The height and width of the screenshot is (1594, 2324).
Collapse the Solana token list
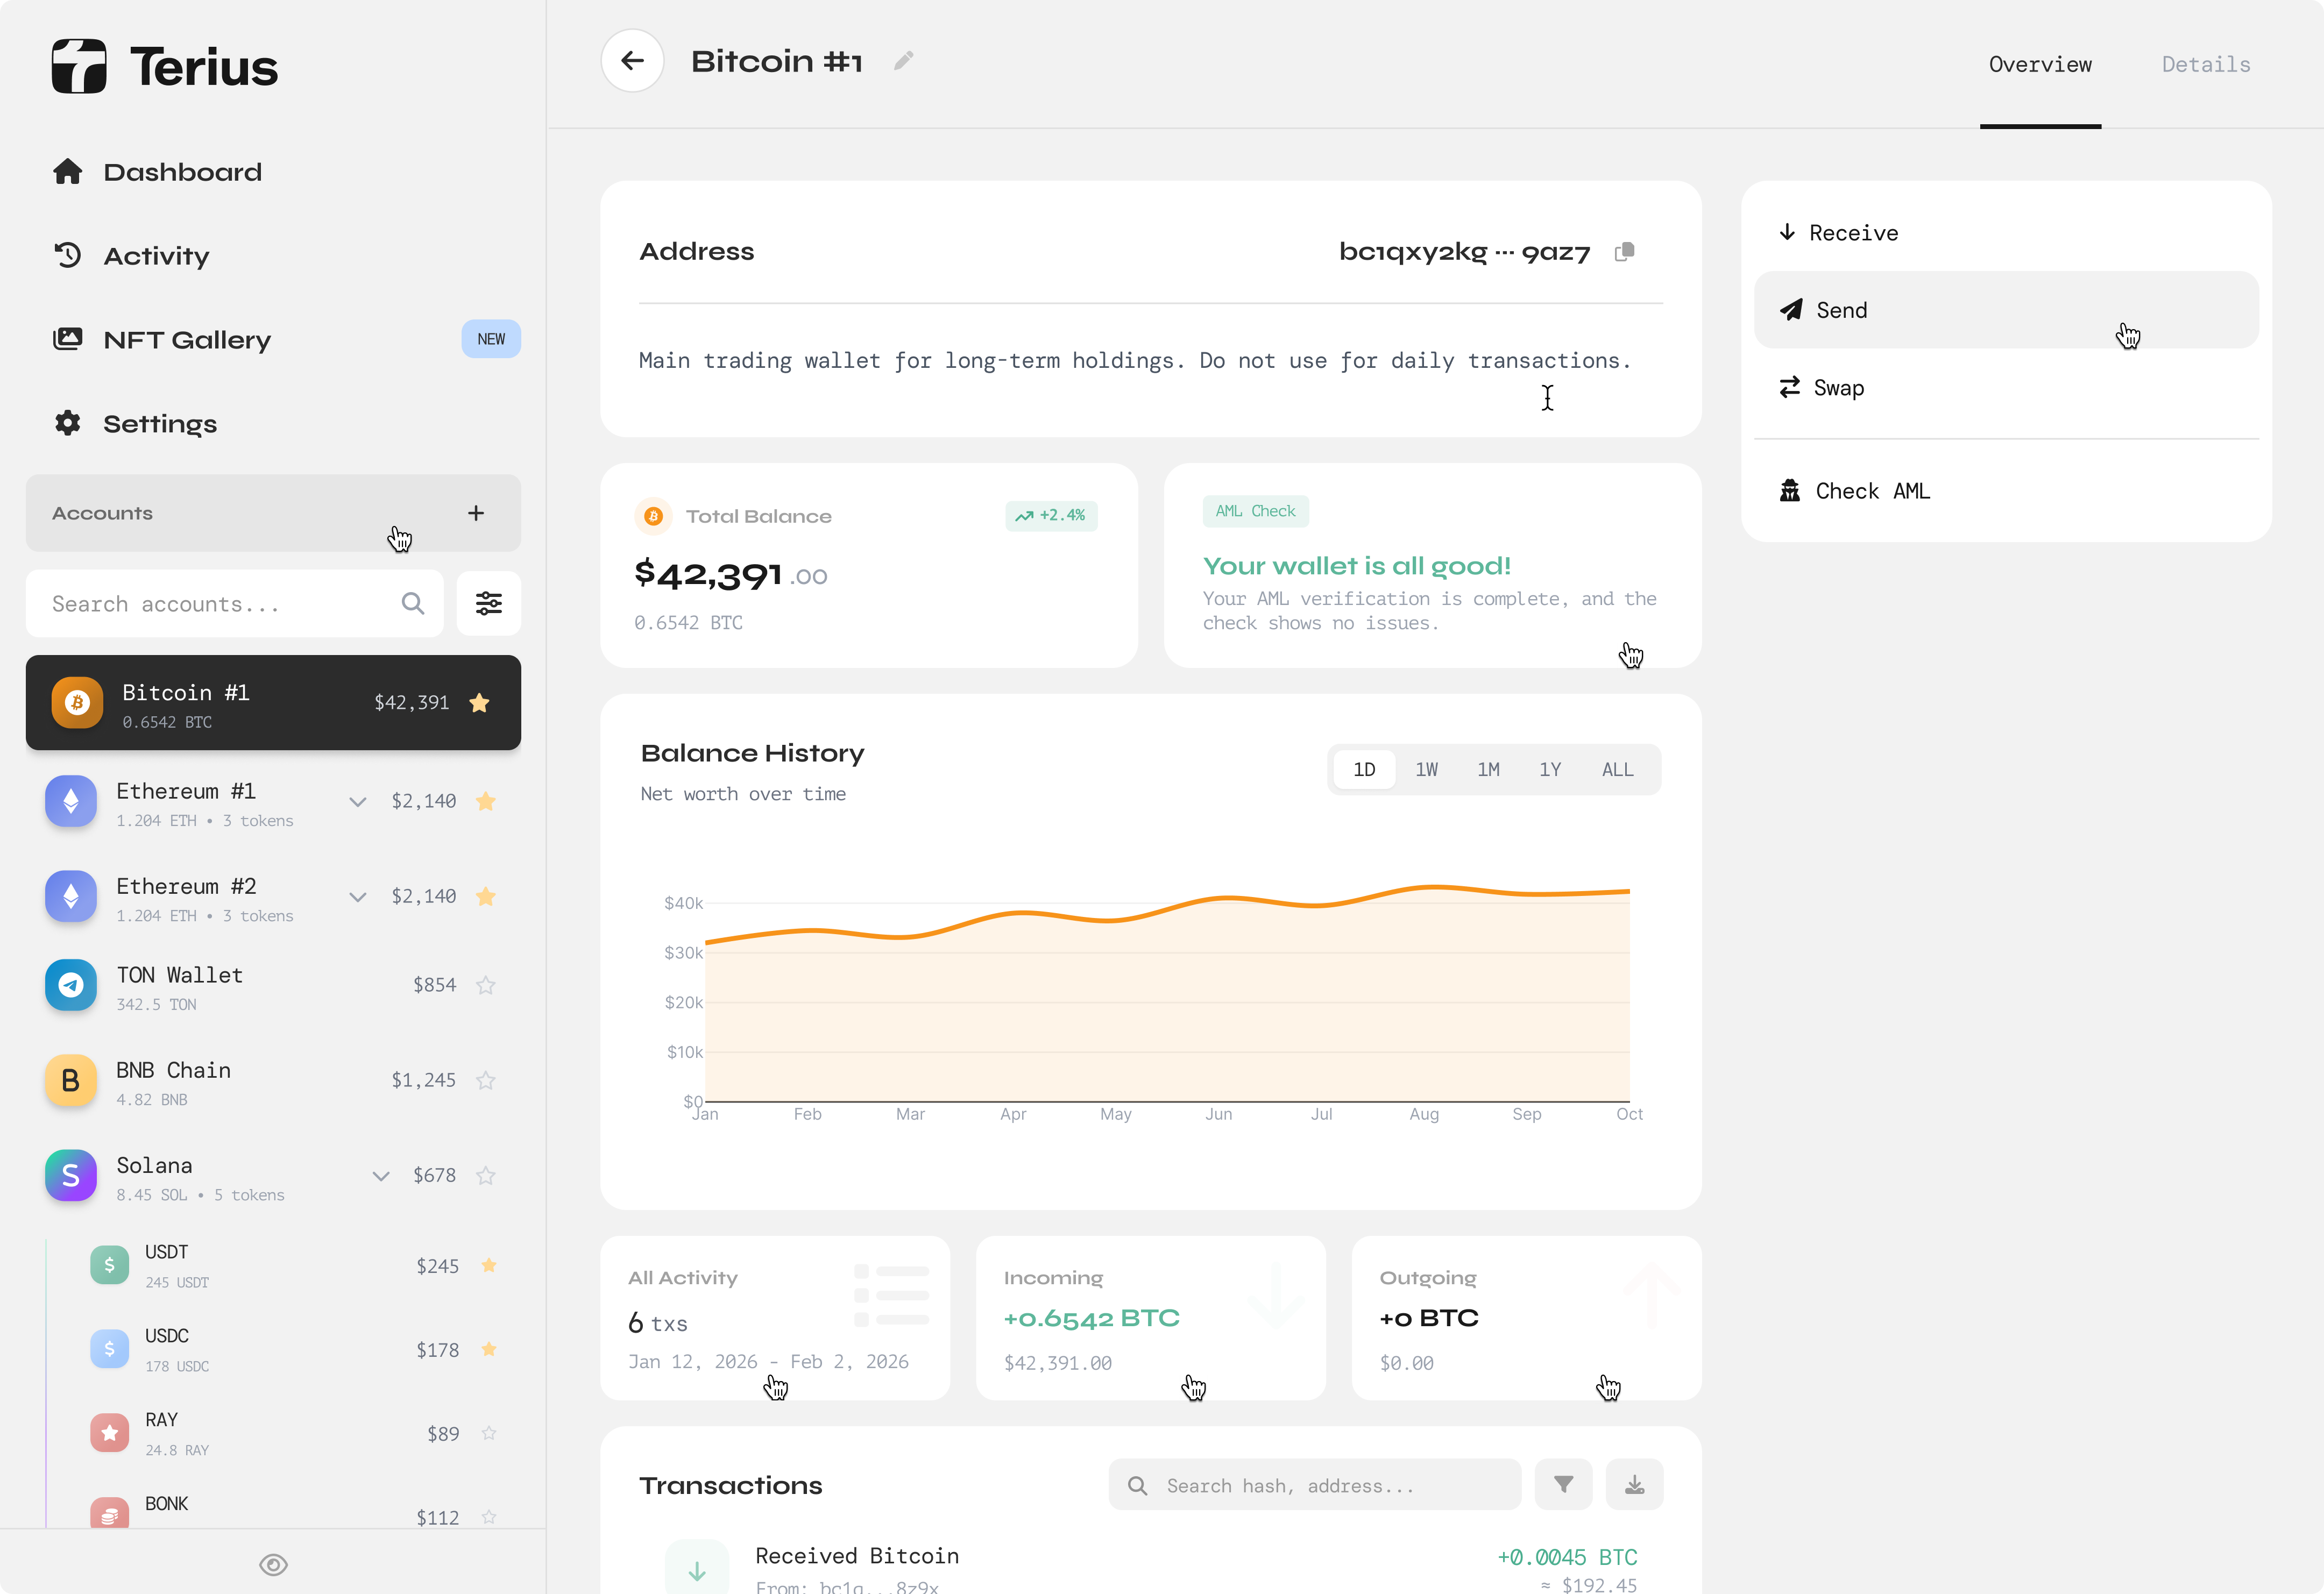click(x=380, y=1175)
